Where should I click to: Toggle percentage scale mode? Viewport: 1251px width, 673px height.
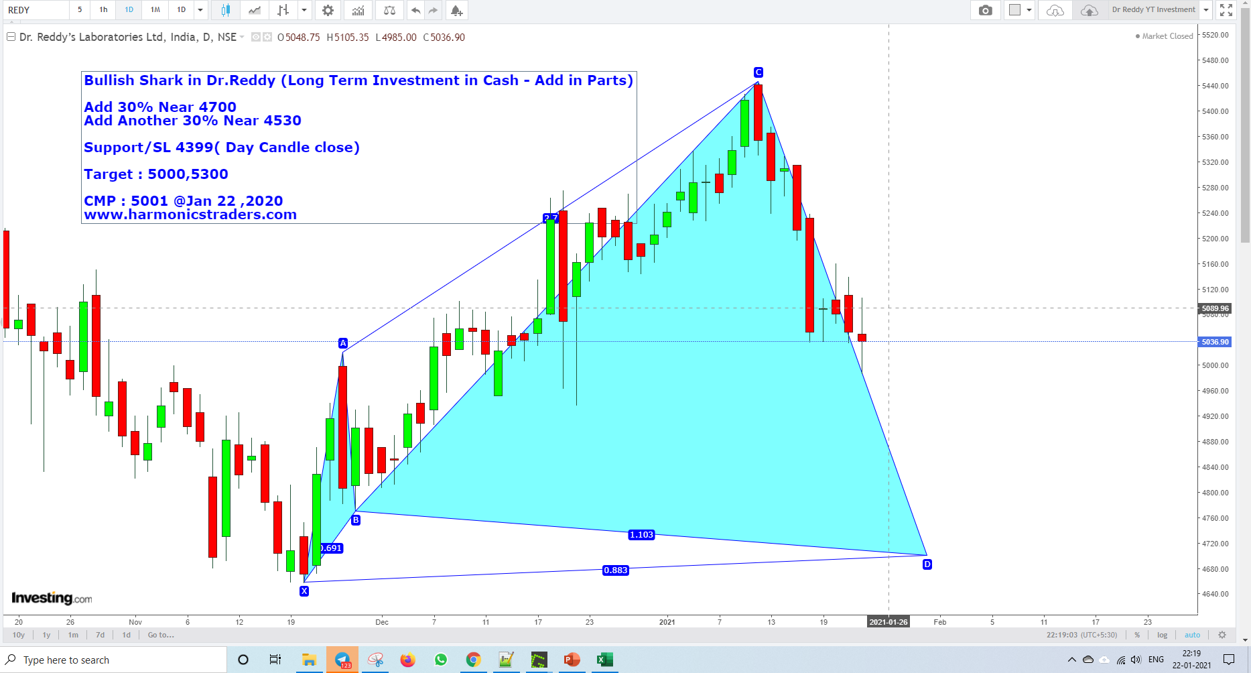click(1137, 635)
